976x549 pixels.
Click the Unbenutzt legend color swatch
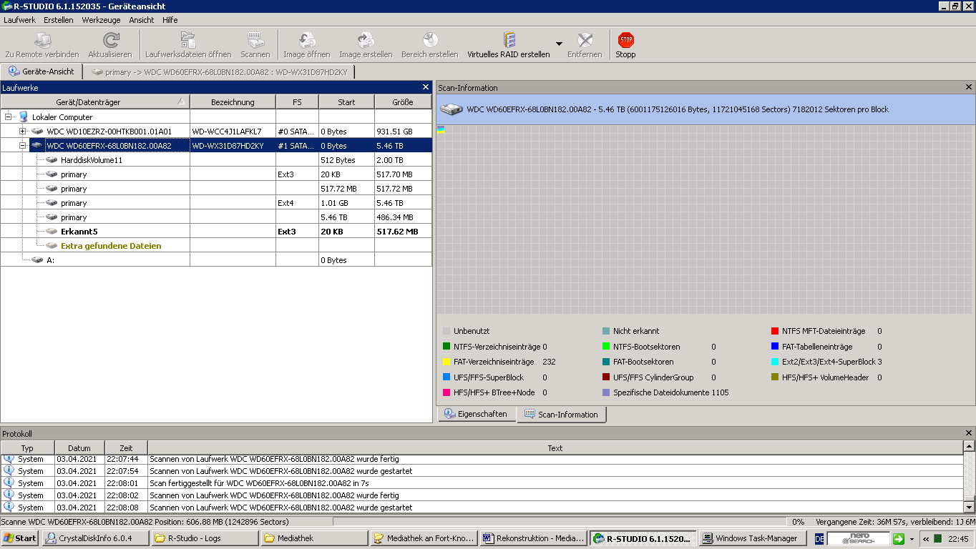point(446,331)
